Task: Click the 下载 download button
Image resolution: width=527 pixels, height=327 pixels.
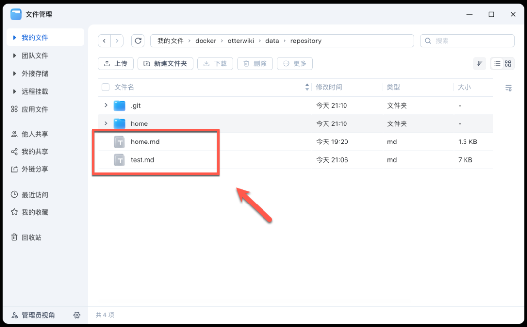Action: point(215,63)
